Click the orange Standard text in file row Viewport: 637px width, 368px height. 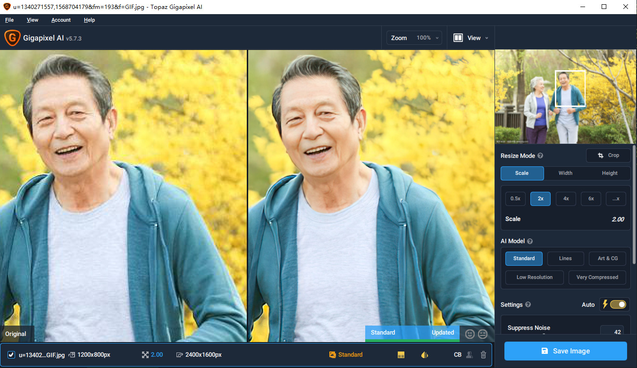coord(350,355)
